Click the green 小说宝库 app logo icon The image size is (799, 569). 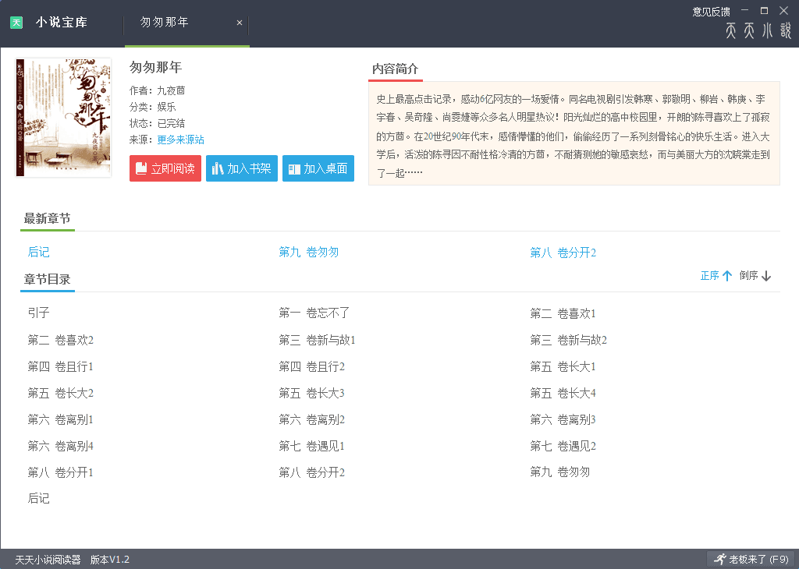click(x=16, y=22)
